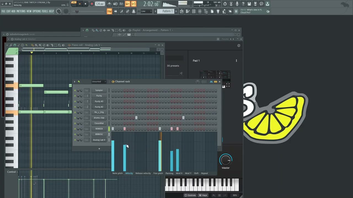This screenshot has width=353, height=198.
Task: Open the HELP menu
Action: point(52,11)
